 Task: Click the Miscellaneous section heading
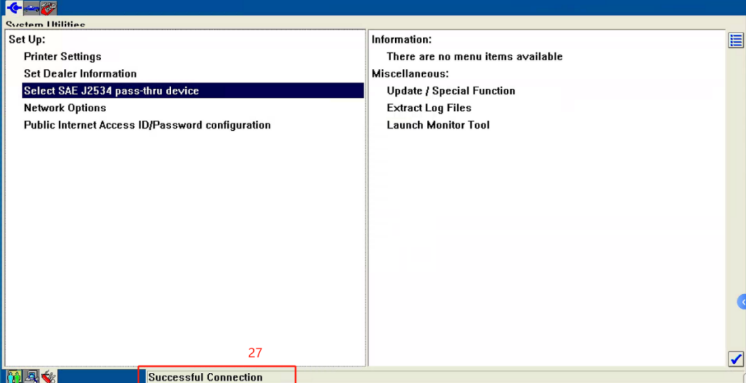pyautogui.click(x=410, y=74)
